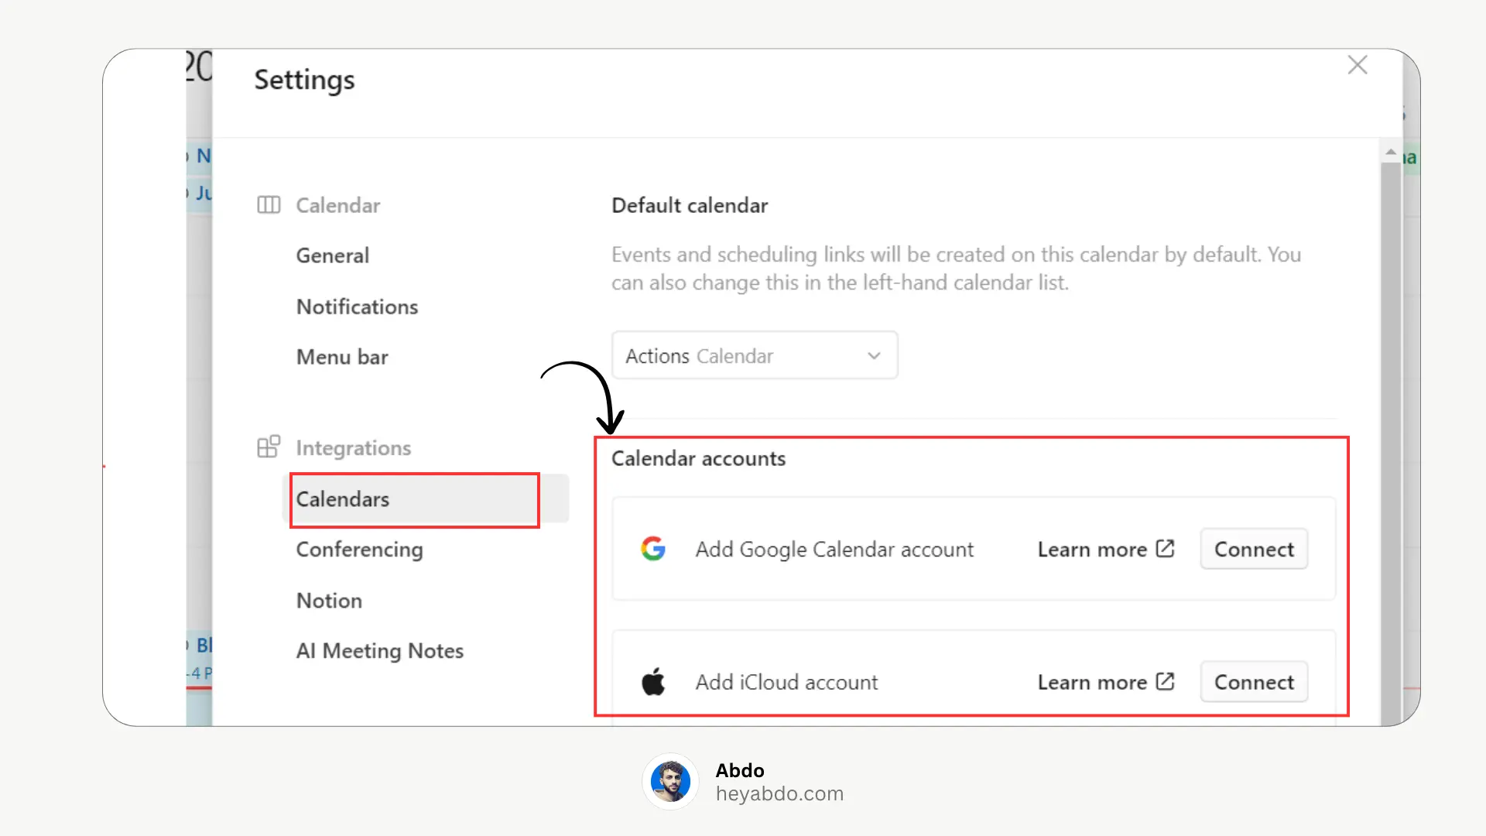
Task: Close the Settings dialog with X
Action: point(1358,65)
